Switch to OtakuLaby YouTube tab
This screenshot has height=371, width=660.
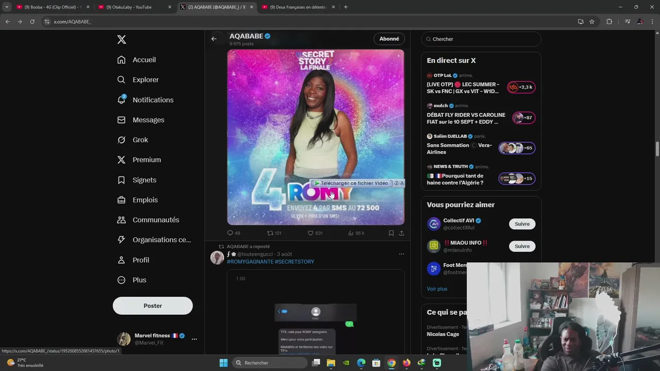tap(135, 7)
